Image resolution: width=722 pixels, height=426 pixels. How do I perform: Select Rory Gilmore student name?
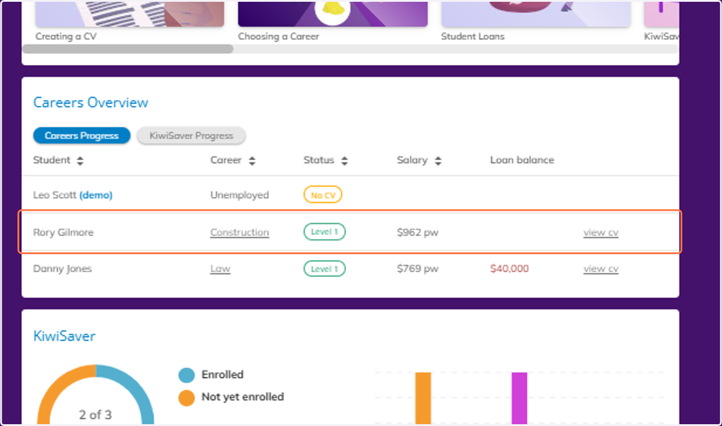pyautogui.click(x=63, y=232)
